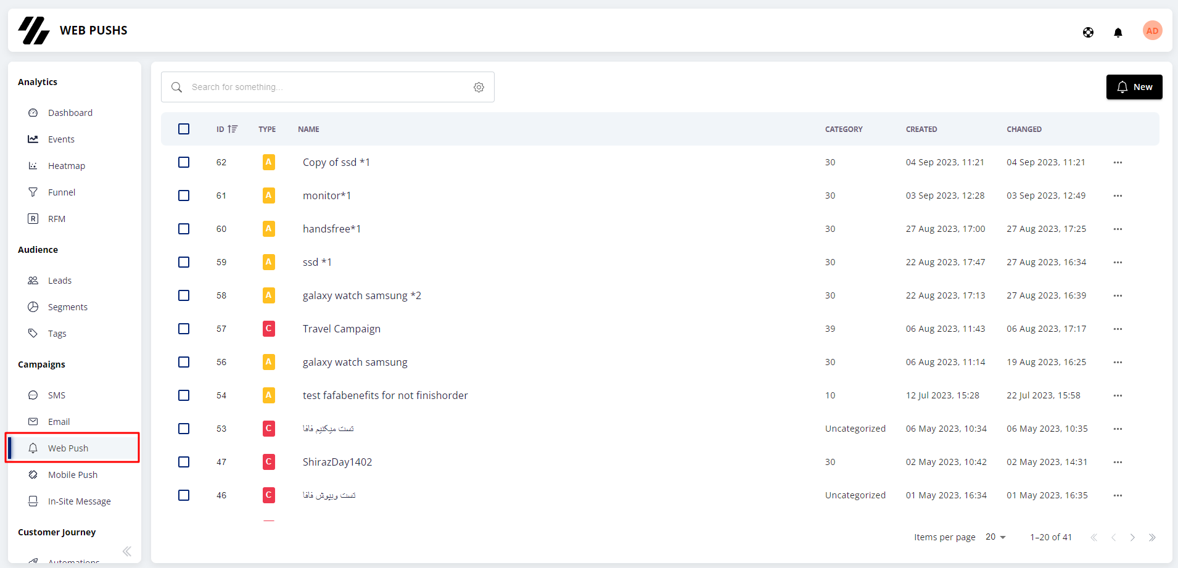Open row actions for ID 46 row
This screenshot has width=1178, height=568.
pos(1118,495)
